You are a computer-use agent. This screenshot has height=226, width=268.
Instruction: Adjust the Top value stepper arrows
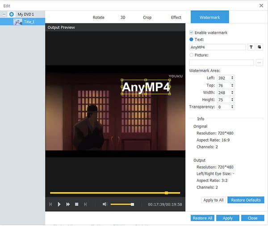pyautogui.click(x=232, y=85)
